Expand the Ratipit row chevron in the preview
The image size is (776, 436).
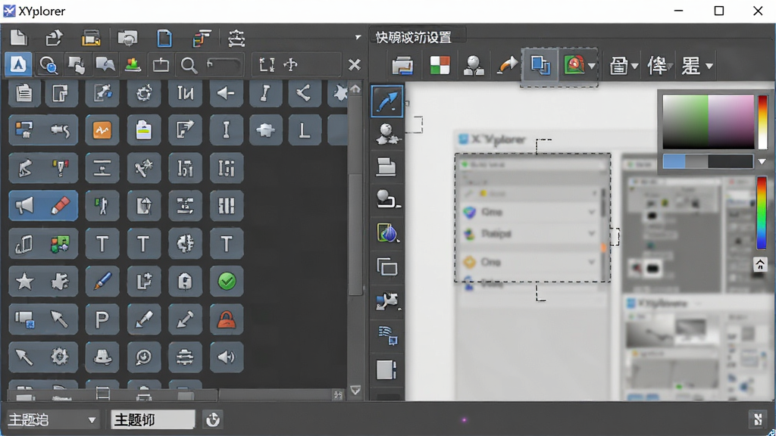[591, 233]
